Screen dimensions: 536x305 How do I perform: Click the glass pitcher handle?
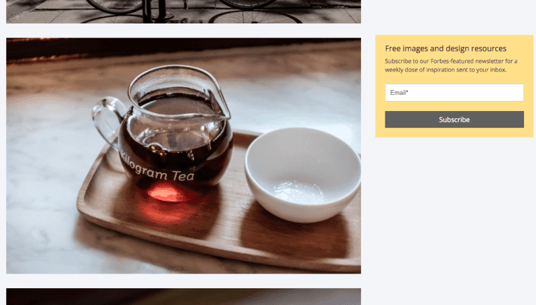click(x=107, y=120)
